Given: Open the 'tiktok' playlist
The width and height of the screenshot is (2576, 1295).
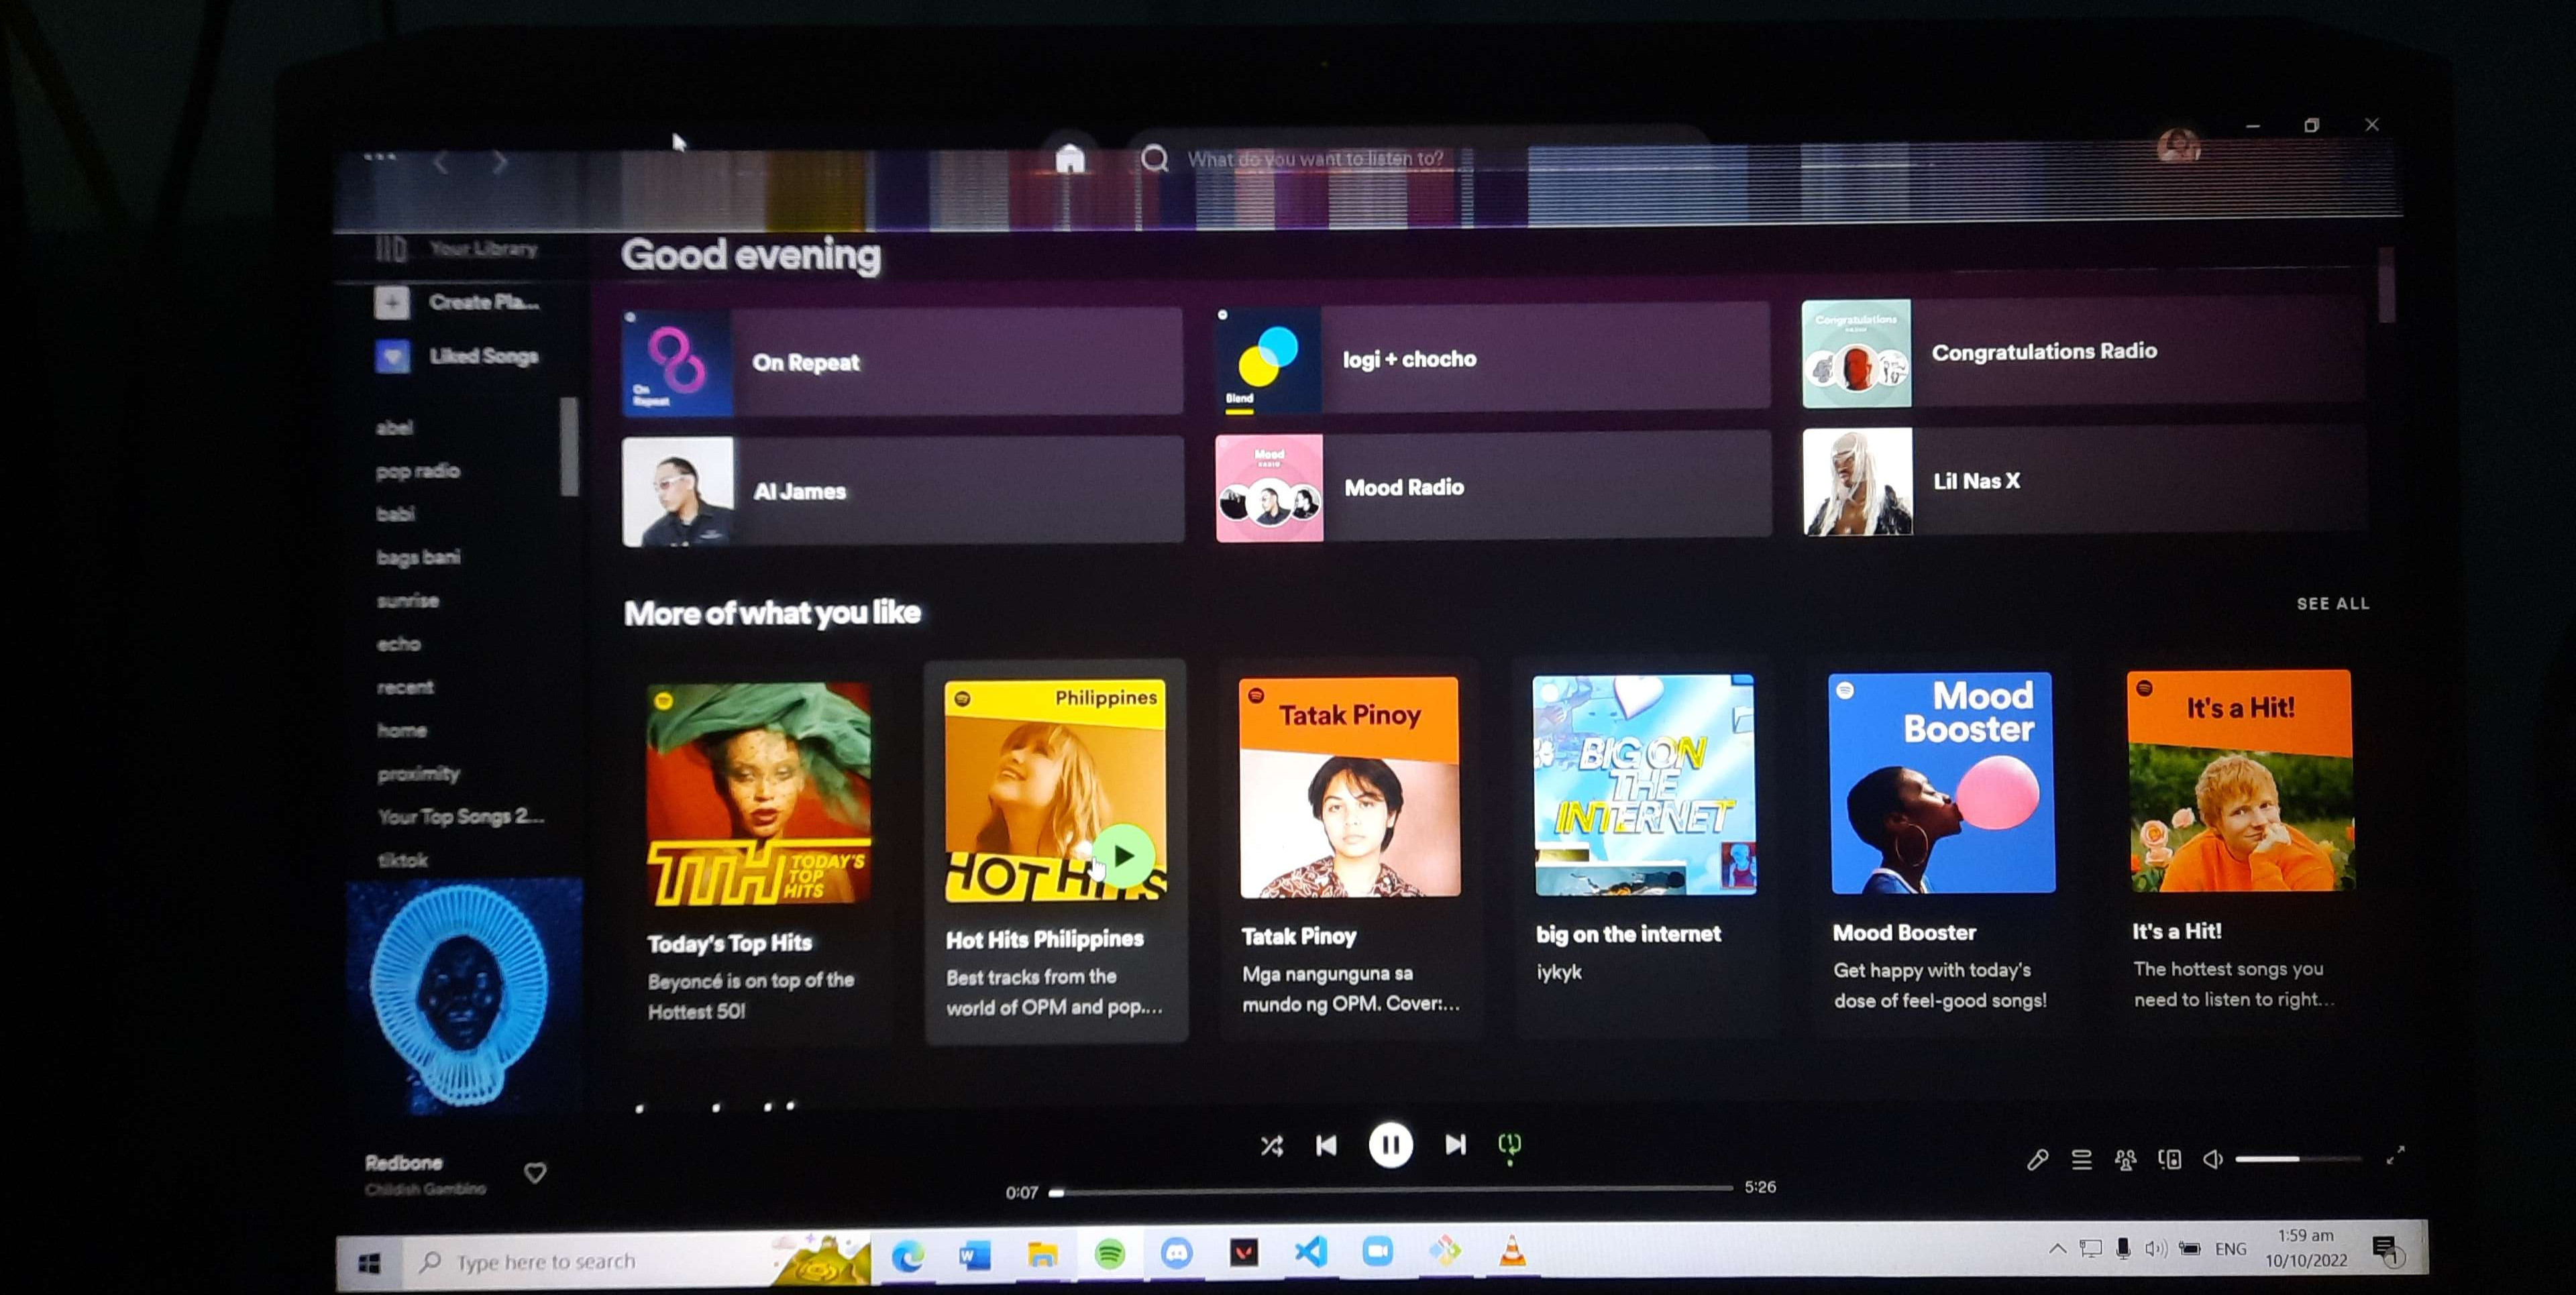Looking at the screenshot, I should 402,860.
